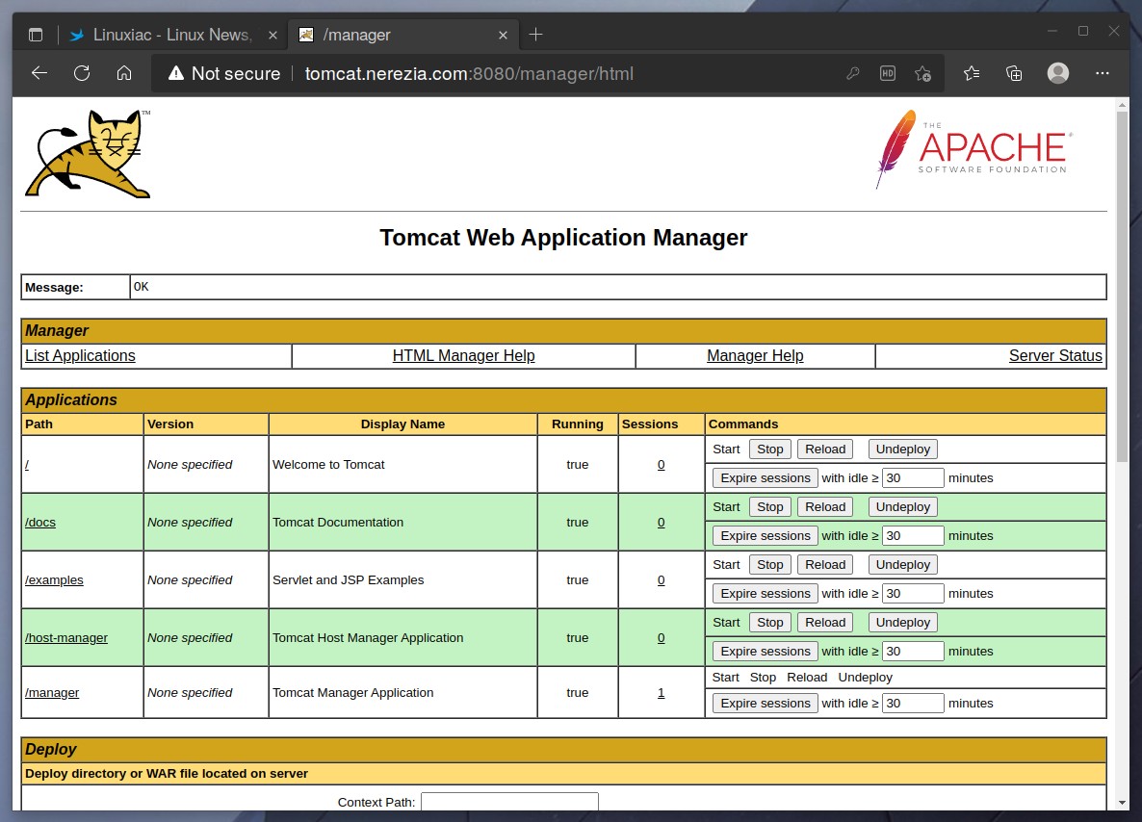This screenshot has width=1142, height=822.
Task: Open sessions count for Servlet and JSP Examples
Action: pyautogui.click(x=661, y=579)
